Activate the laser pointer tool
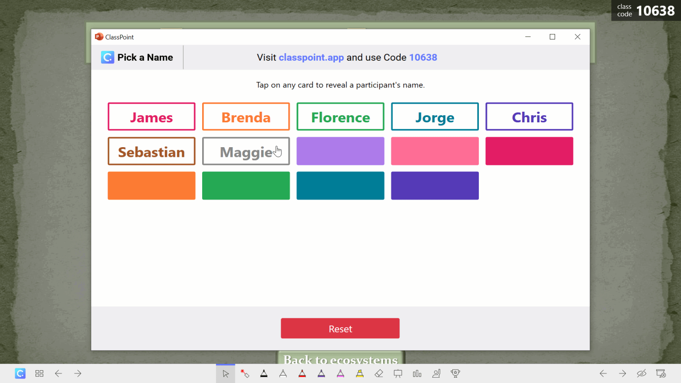Screen dimensions: 681x383 point(245,373)
